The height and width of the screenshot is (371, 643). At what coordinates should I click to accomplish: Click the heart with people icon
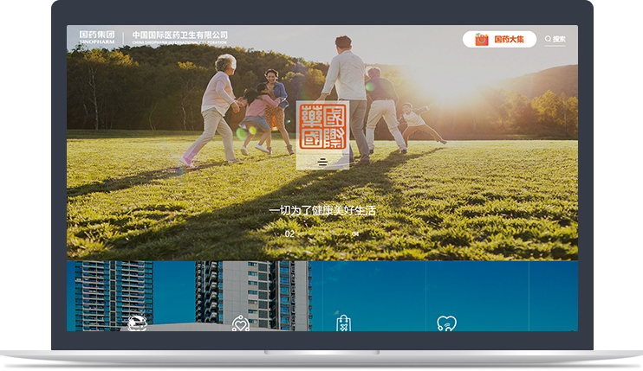pyautogui.click(x=241, y=323)
